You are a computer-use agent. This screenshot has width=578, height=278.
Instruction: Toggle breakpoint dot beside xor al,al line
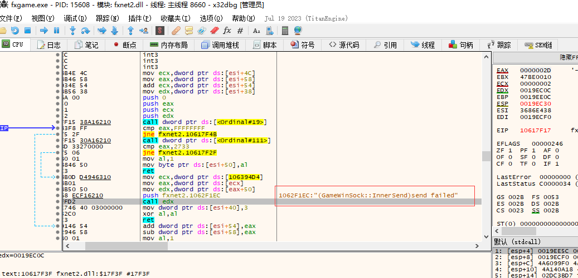(x=57, y=214)
